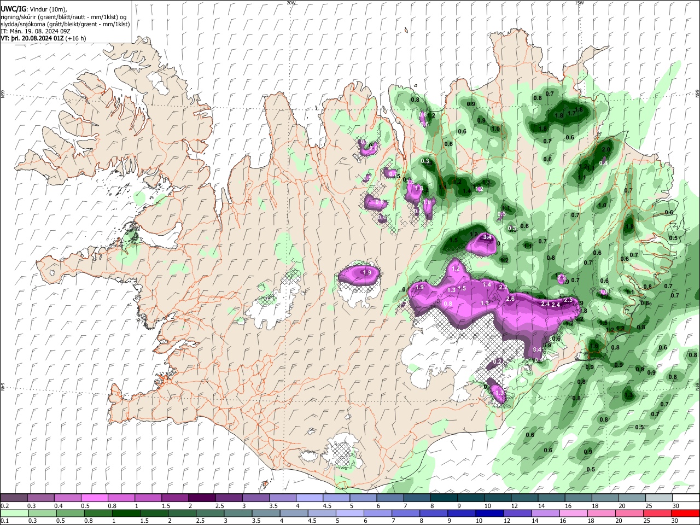Click the magenta swatch labeled 1.5 in snow legend

175,498
